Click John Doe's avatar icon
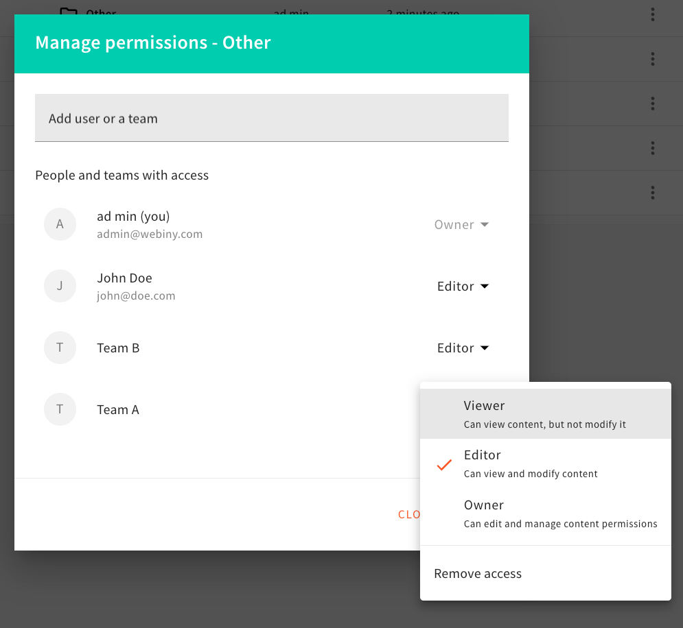Viewport: 683px width, 628px height. [60, 286]
